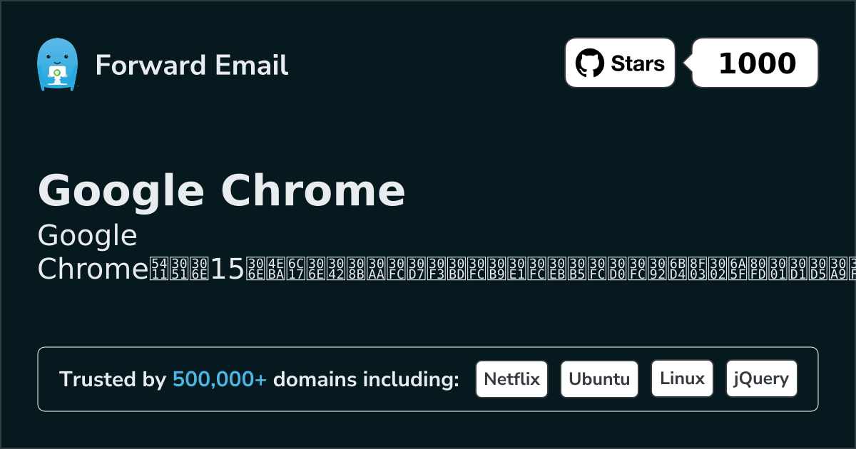Image resolution: width=856 pixels, height=449 pixels.
Task: Click the 'Trusted by' text
Action: [x=113, y=380]
